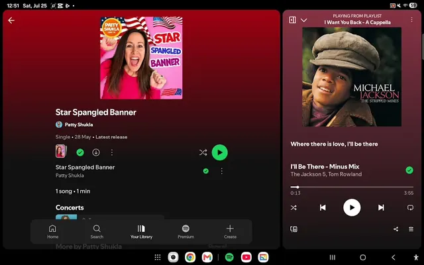424x265 pixels.
Task: Share the current track
Action: coord(396,229)
